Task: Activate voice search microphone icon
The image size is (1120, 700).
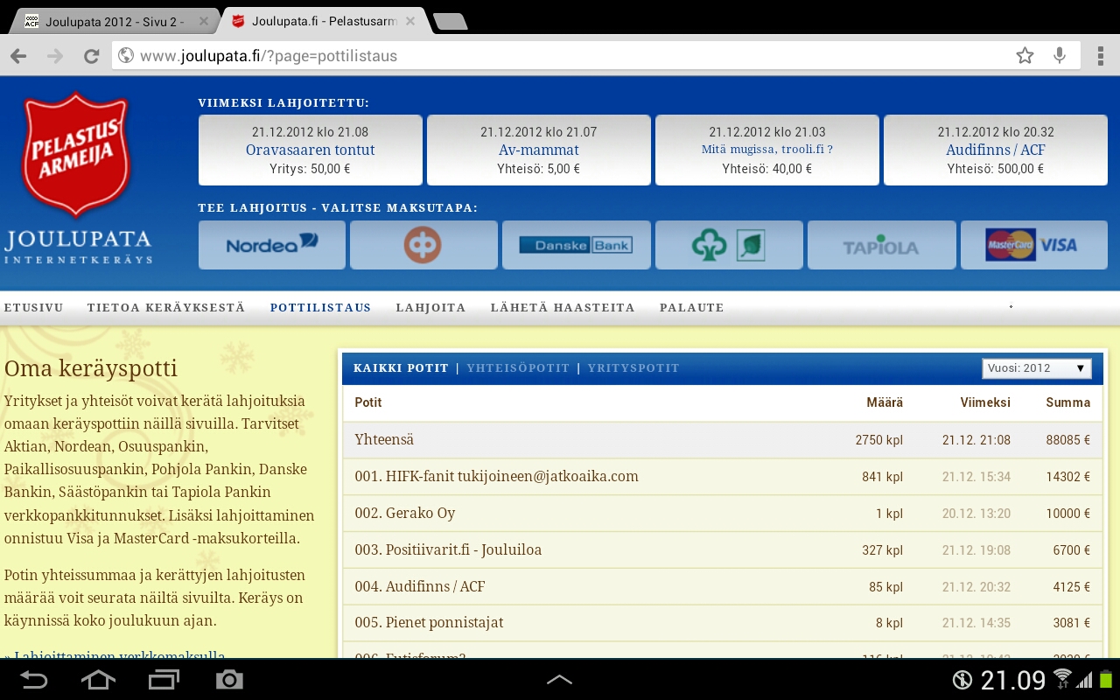Action: [1060, 56]
